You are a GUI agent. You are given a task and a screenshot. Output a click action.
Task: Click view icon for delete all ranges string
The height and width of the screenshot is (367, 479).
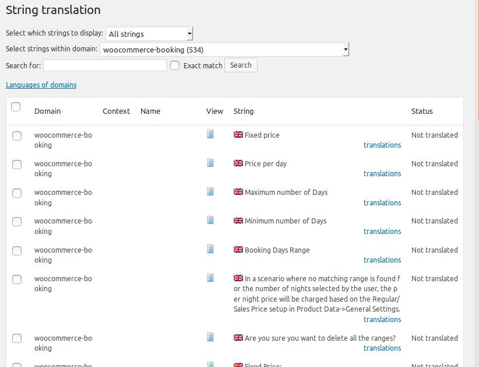[x=210, y=337]
